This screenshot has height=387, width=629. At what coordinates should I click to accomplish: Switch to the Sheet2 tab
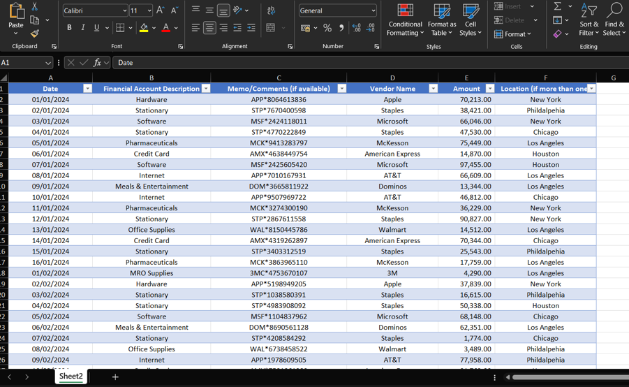[71, 376]
